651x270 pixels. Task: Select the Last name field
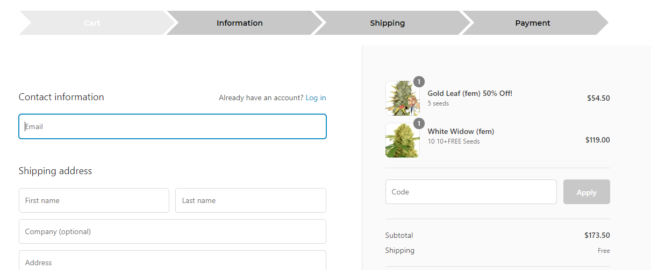tap(251, 200)
